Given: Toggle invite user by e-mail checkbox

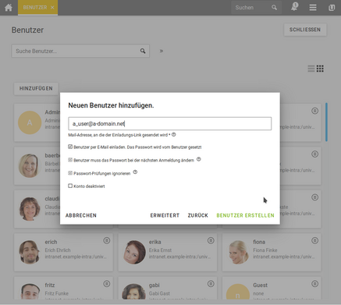Looking at the screenshot, I should click(70, 147).
